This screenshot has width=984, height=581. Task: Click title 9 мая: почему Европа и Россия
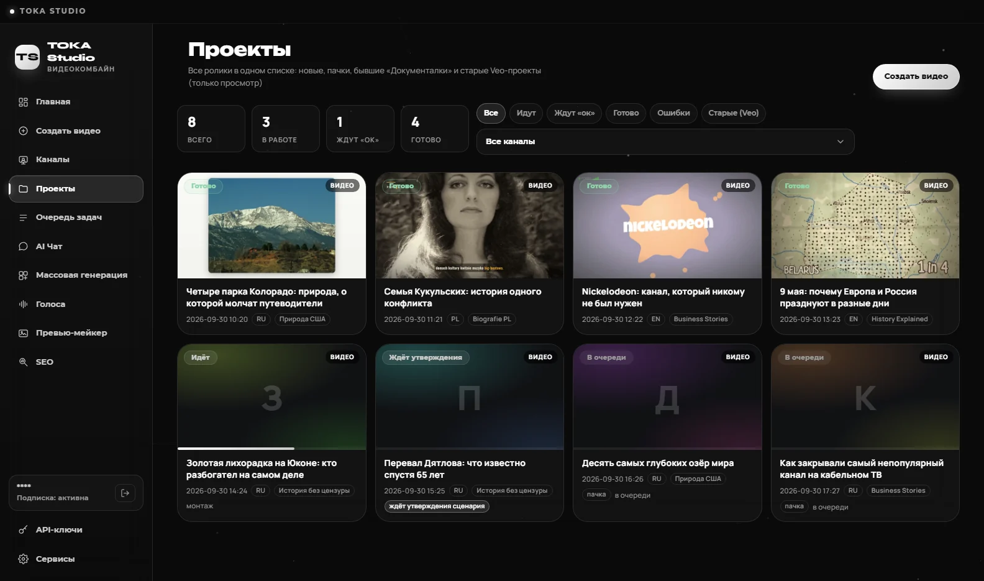848,298
